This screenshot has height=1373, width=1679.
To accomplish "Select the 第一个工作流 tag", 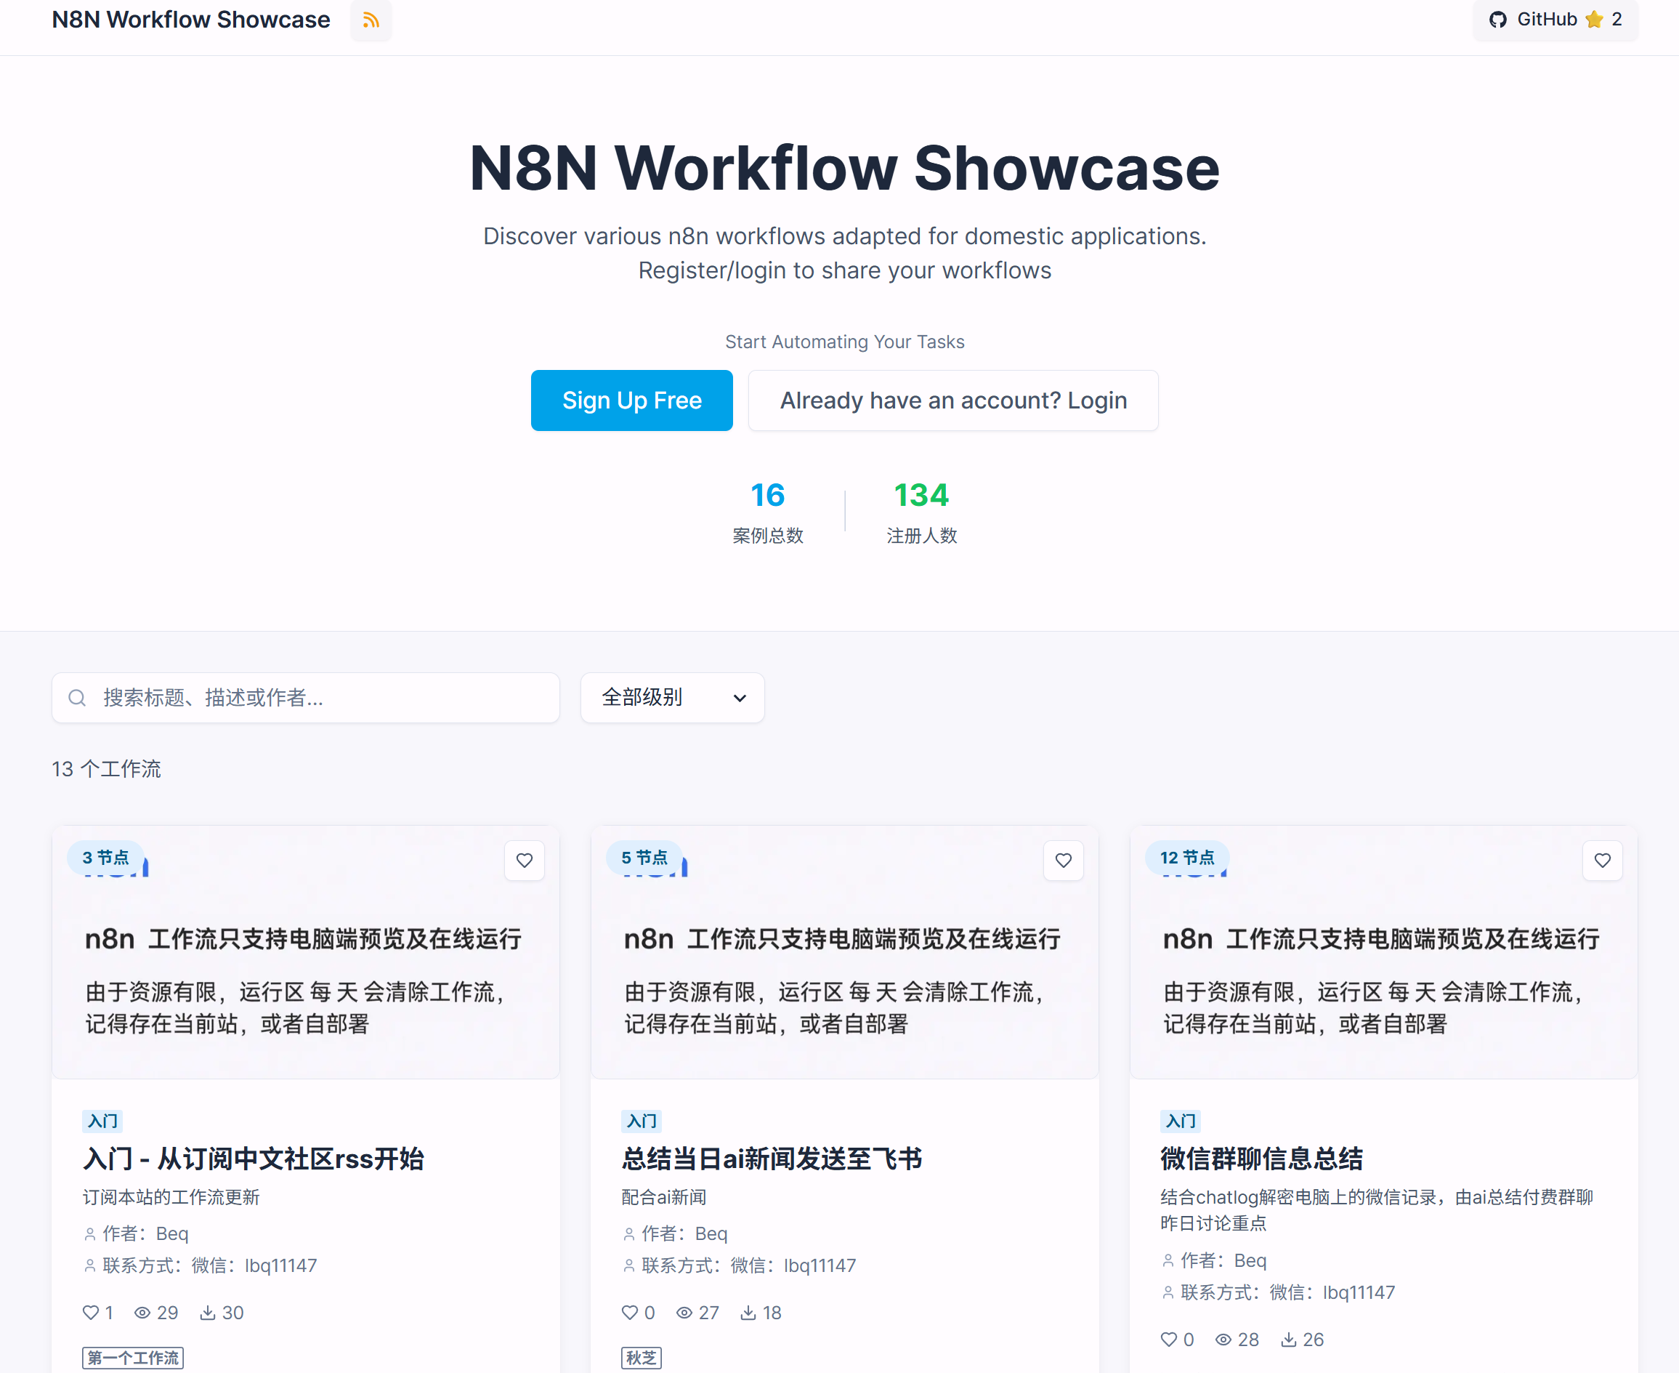I will coord(133,1358).
